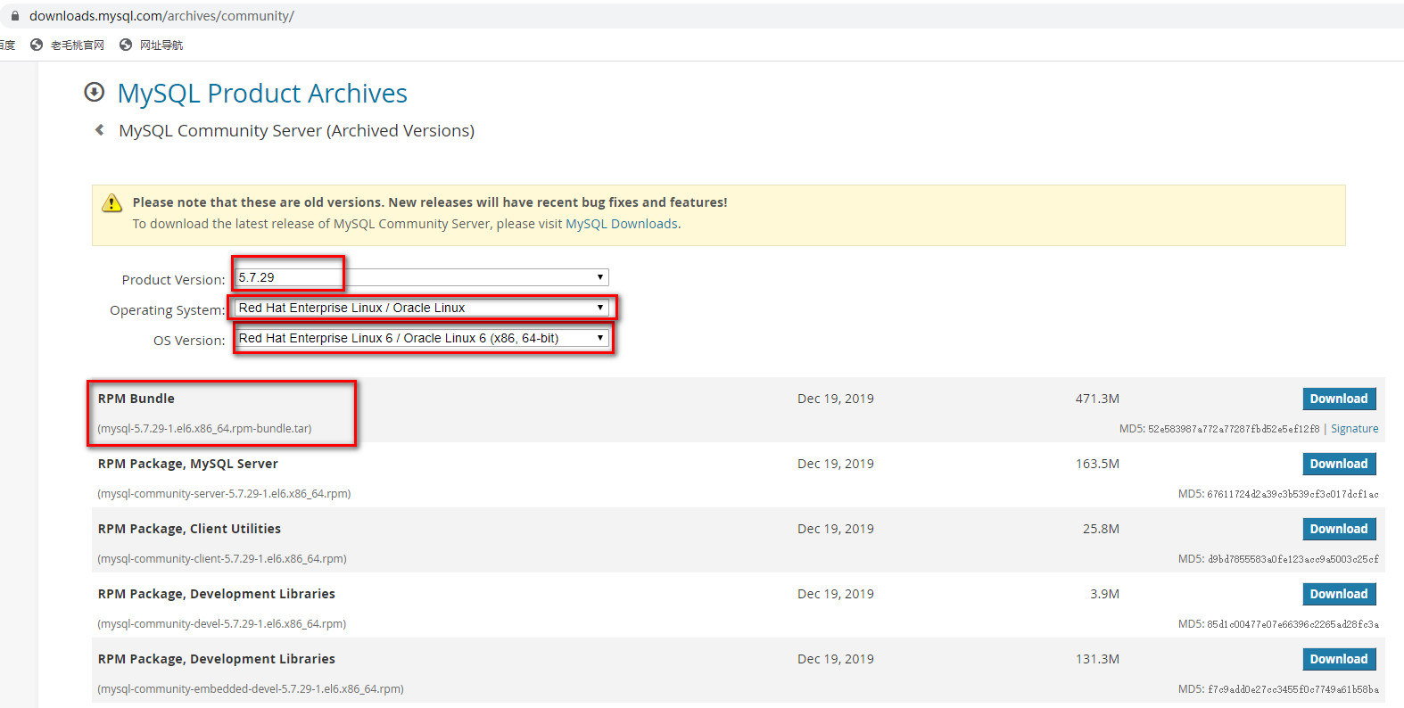Open the Operating System dropdown
1404x708 pixels.
pyautogui.click(x=422, y=308)
